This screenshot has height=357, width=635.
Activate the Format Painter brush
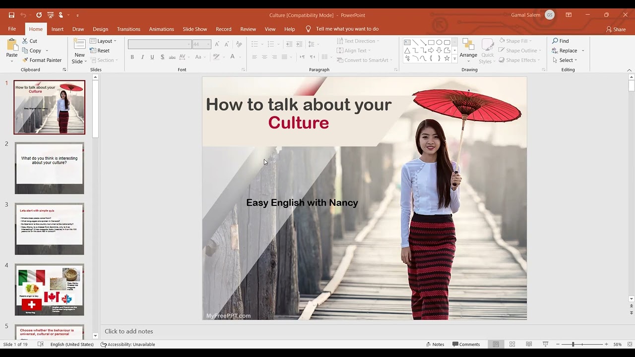(25, 60)
